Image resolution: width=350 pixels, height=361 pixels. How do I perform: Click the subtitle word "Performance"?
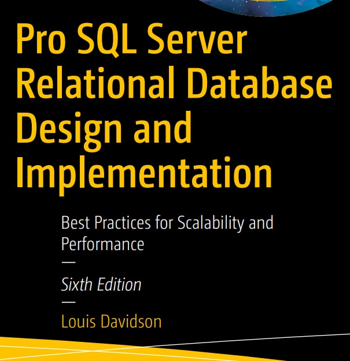pos(102,244)
